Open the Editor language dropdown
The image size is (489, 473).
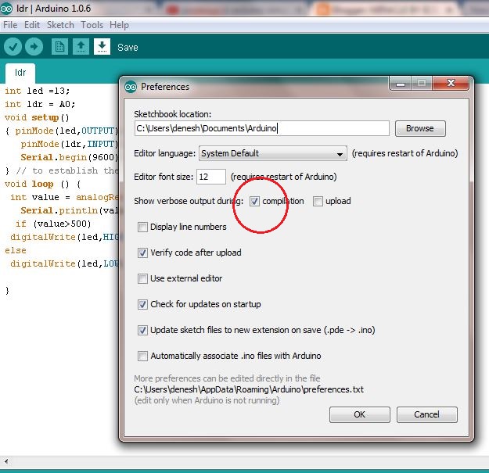273,153
